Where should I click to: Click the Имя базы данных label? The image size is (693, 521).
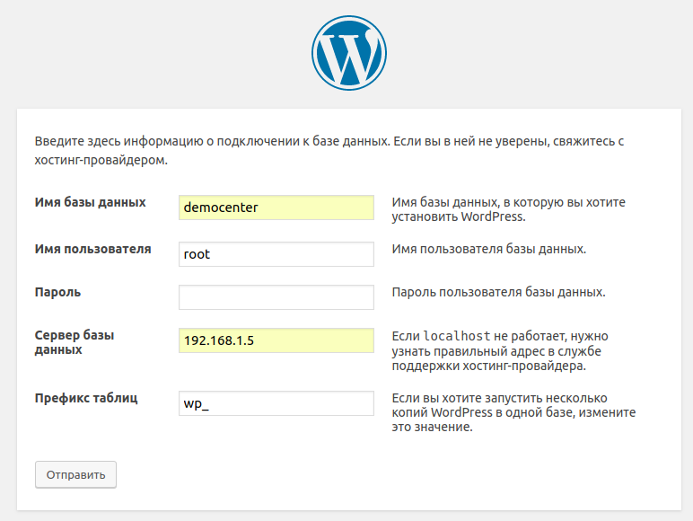click(90, 202)
